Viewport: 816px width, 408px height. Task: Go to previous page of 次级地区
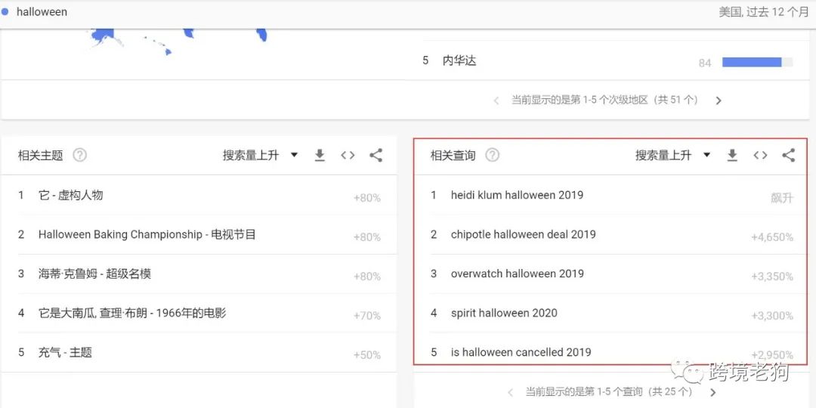click(x=496, y=100)
